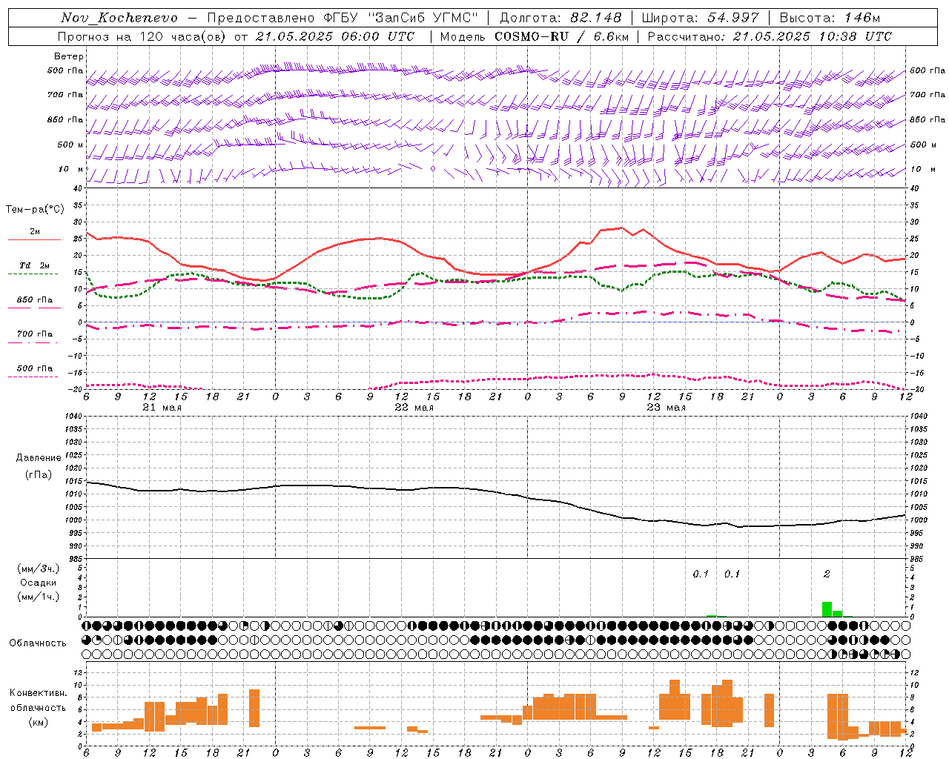This screenshot has width=949, height=759.
Task: Click the 23 мая date label
Action: pos(667,408)
